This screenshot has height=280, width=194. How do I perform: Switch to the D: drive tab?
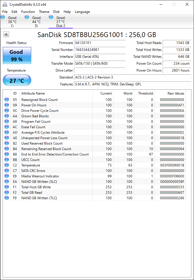click(x=36, y=22)
